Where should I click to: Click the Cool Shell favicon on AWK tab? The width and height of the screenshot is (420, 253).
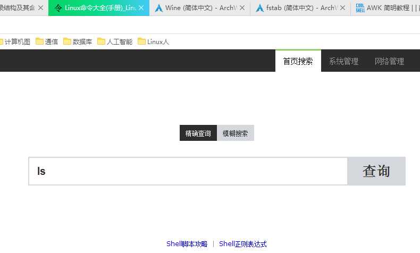tap(360, 8)
